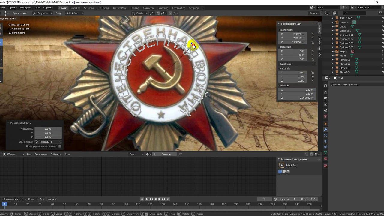Play the animation forward
Image resolution: width=384 pixels, height=216 pixels.
tap(160, 199)
